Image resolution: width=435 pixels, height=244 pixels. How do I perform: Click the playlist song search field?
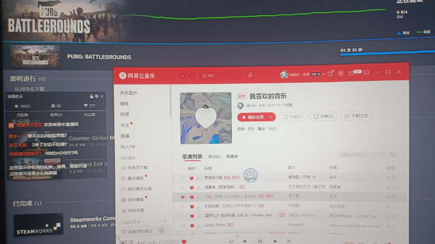[x=367, y=155]
